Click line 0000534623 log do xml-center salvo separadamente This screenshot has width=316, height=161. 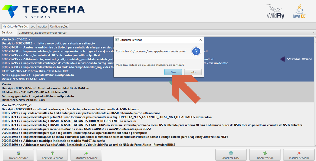pyautogui.click(x=74, y=133)
